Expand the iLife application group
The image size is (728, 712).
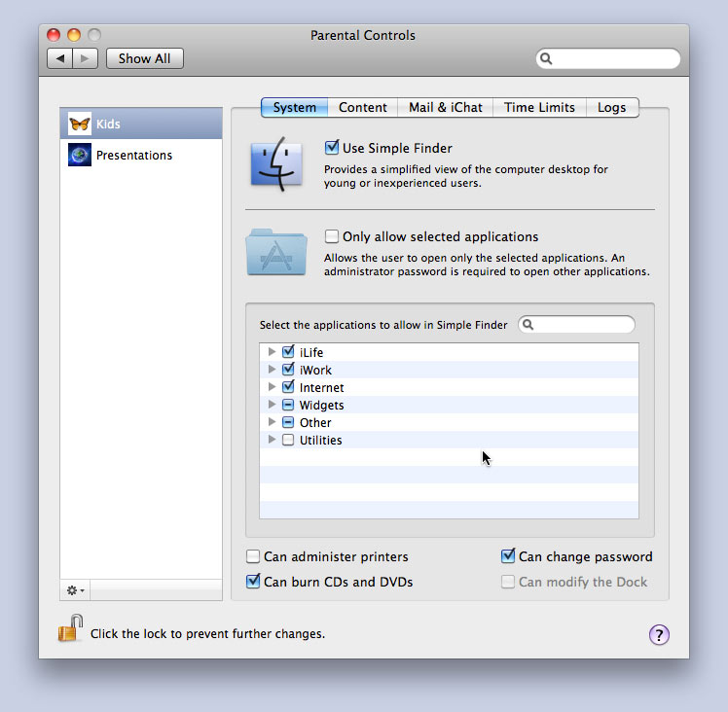pyautogui.click(x=272, y=352)
